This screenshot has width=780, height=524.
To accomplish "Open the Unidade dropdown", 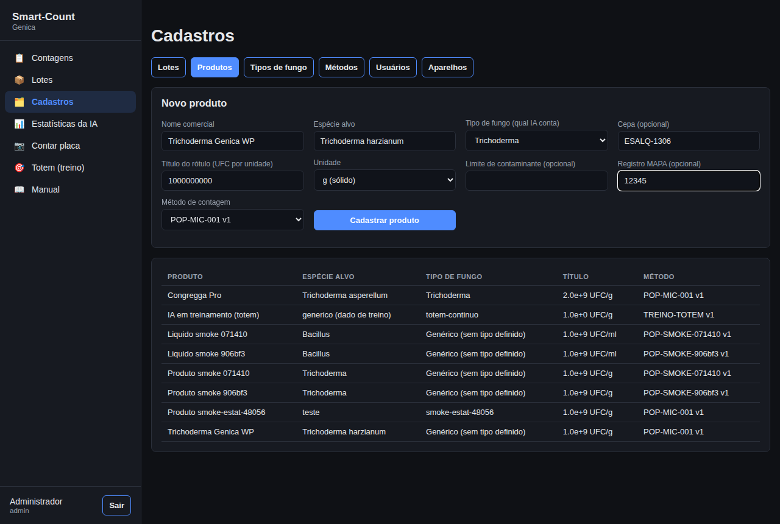I will pos(385,180).
